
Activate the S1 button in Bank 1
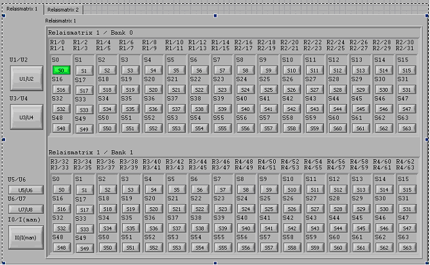click(85, 191)
